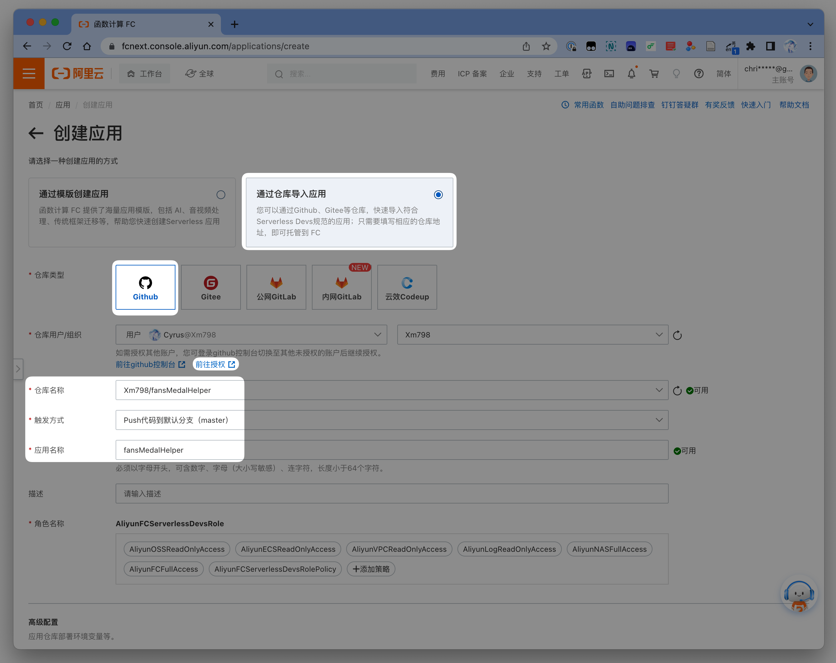This screenshot has width=836, height=663.
Task: Select 通过仓库导入应用 radio option
Action: coord(438,195)
